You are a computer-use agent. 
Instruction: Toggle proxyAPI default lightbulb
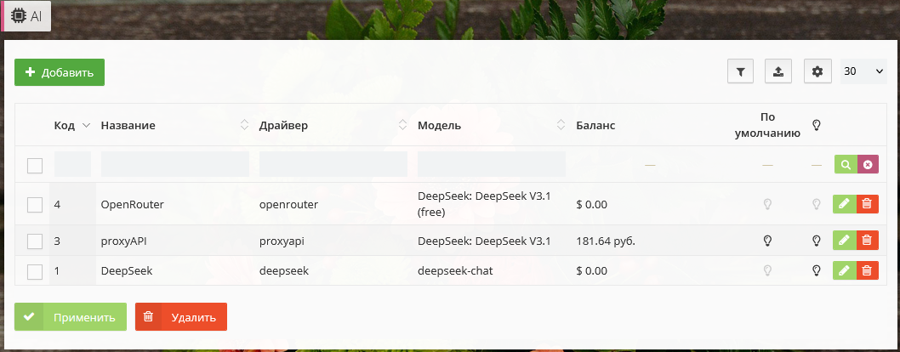766,241
